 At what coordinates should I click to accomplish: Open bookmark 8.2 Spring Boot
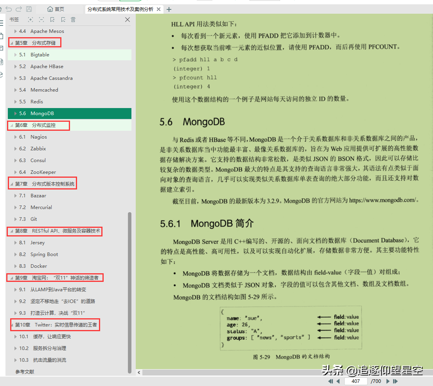point(38,254)
